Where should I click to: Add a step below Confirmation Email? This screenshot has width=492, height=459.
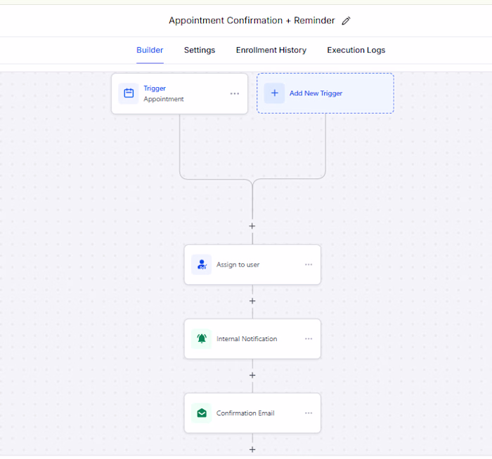(252, 450)
